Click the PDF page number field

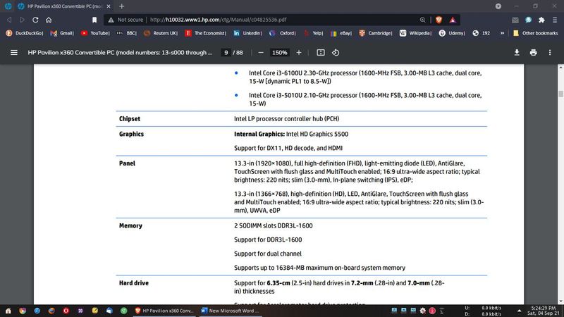[x=226, y=52]
